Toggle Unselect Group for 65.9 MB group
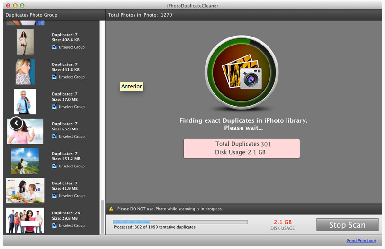The height and width of the screenshot is (249, 385). (54, 136)
